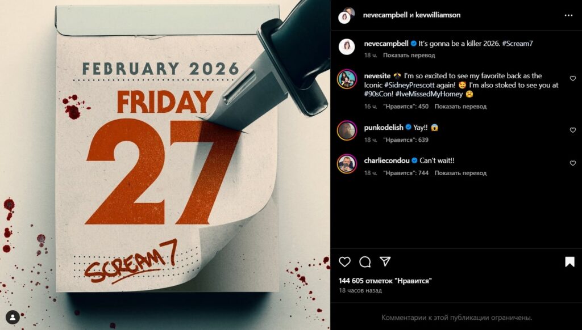Show translation of the nevecampbell caption

409,55
